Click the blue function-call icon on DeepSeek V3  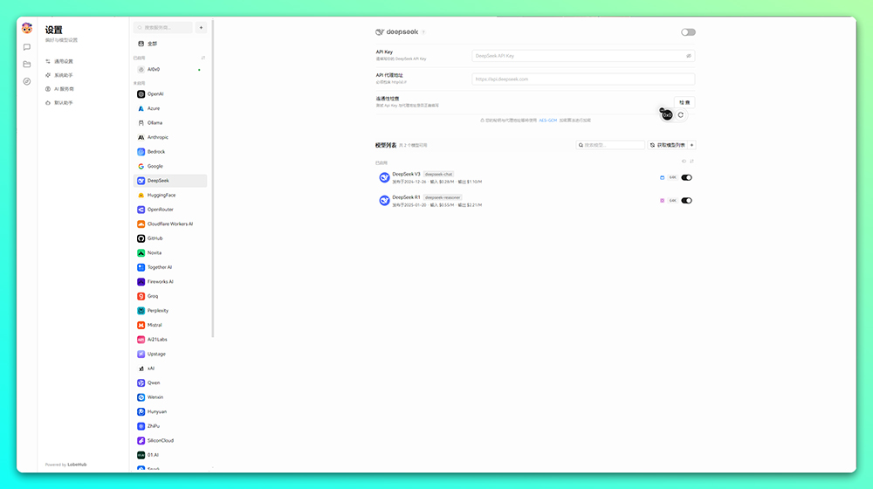click(x=662, y=177)
